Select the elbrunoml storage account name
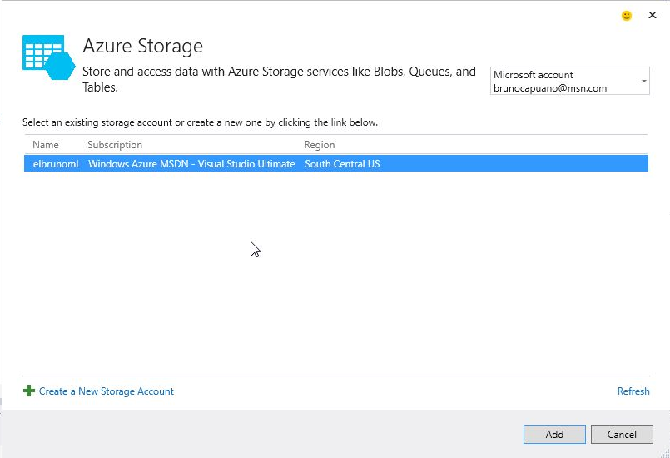 (55, 164)
